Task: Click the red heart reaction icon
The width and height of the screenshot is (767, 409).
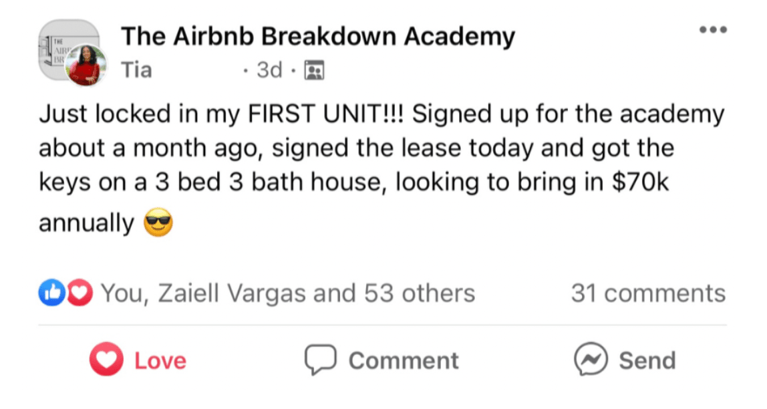Action: coord(80,293)
